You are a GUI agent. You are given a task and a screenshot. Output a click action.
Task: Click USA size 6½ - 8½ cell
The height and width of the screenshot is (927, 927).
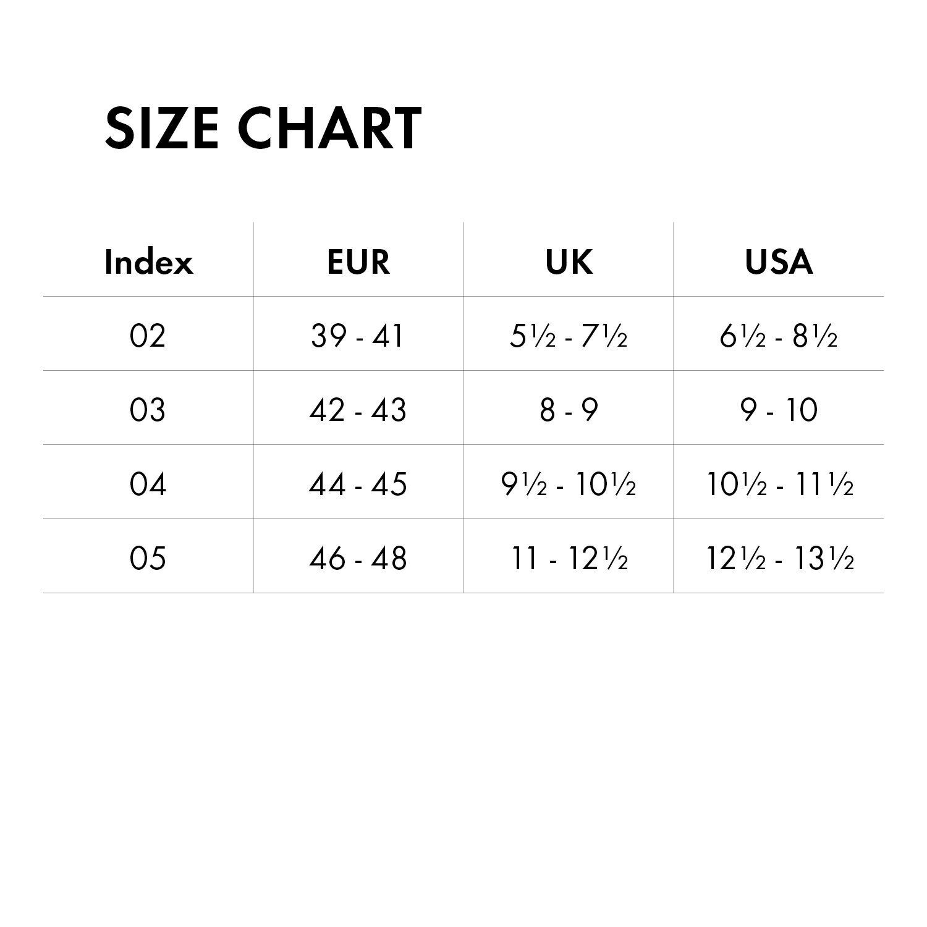pyautogui.click(x=779, y=337)
